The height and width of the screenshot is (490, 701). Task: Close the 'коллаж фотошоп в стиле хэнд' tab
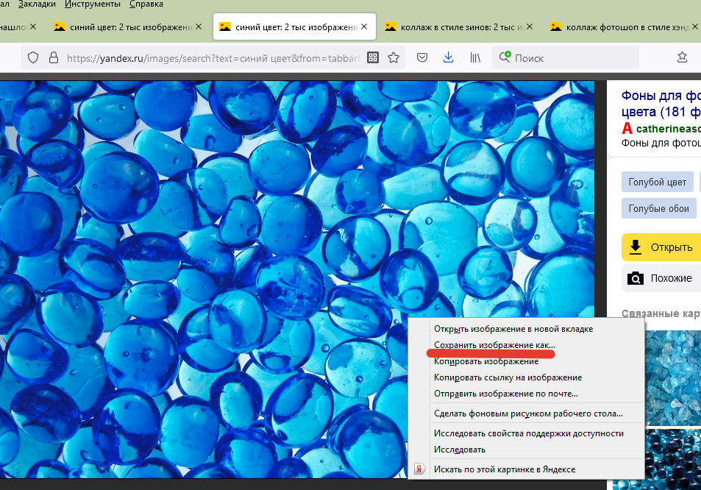point(695,26)
